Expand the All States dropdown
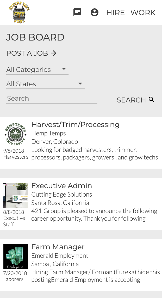 pos(45,84)
